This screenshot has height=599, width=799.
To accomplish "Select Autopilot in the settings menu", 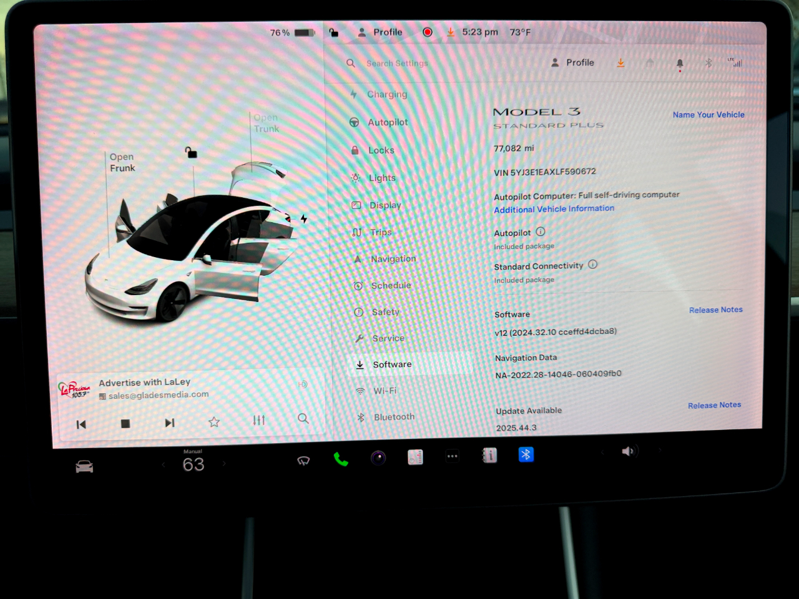I will coord(387,122).
